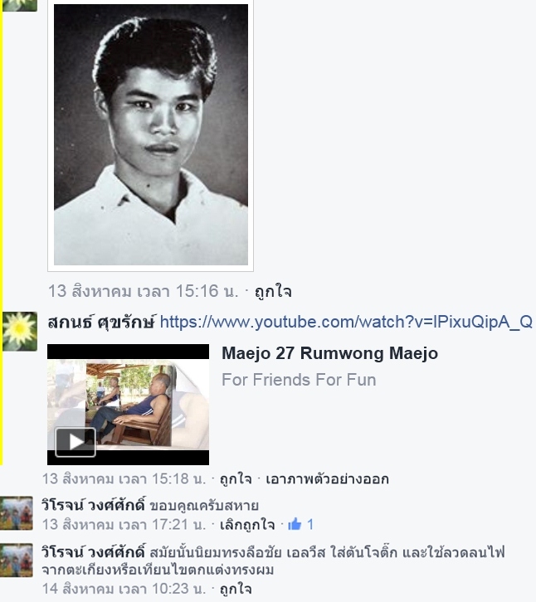536x602 pixels.
Task: Open วิโรจน์ วงศ์ศักดิ์ name on 14 สิงหาคม comment
Action: [x=94, y=552]
